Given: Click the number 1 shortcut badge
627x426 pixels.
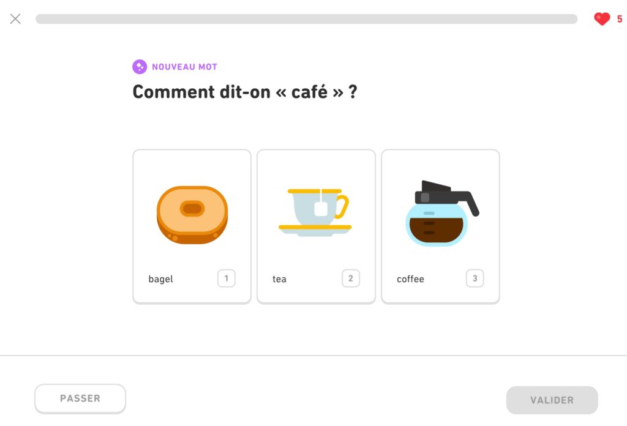Looking at the screenshot, I should [226, 278].
